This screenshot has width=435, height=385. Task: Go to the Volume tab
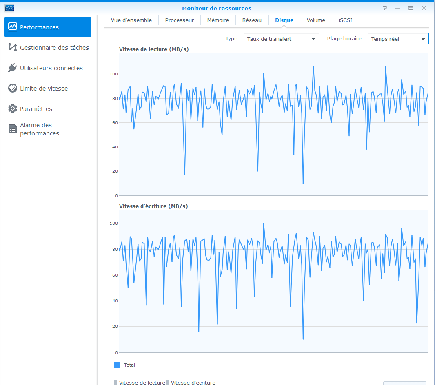pyautogui.click(x=316, y=20)
